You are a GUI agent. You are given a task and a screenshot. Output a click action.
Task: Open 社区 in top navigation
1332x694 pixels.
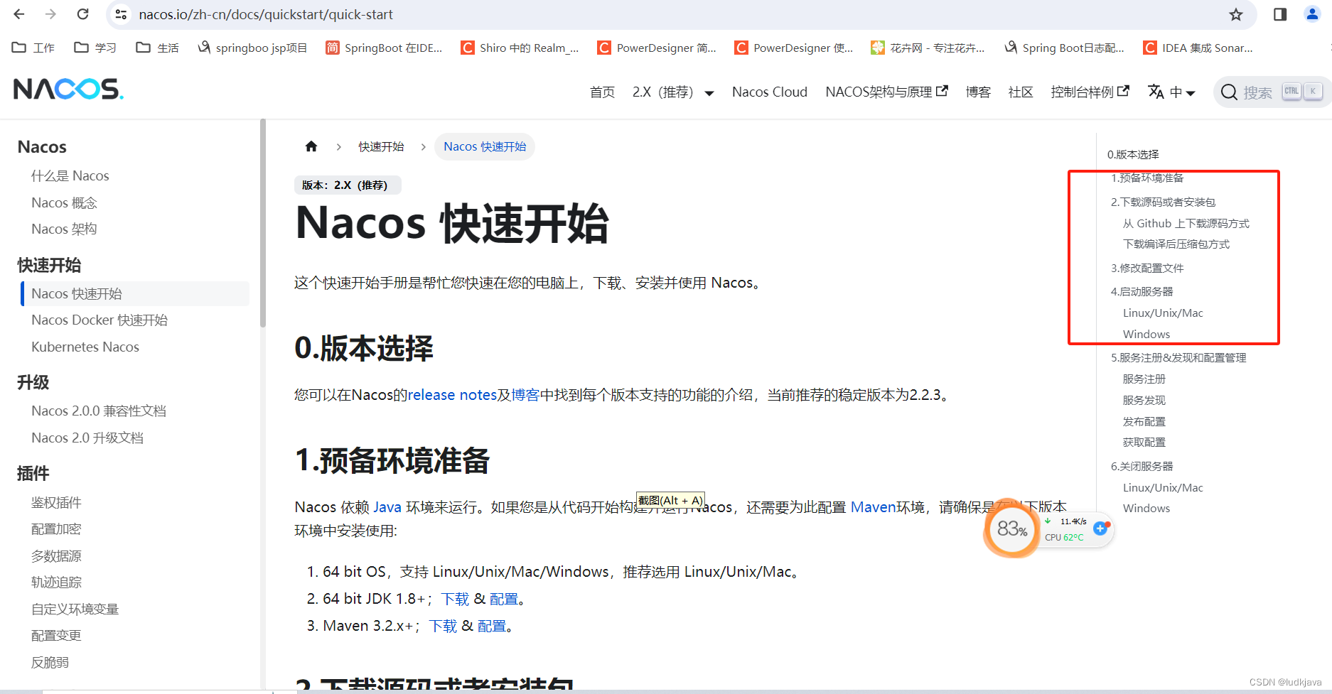[x=1021, y=92]
